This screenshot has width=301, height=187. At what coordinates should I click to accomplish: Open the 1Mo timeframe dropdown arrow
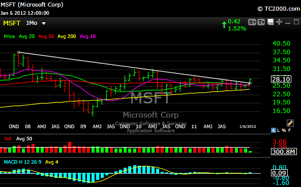tap(44, 23)
